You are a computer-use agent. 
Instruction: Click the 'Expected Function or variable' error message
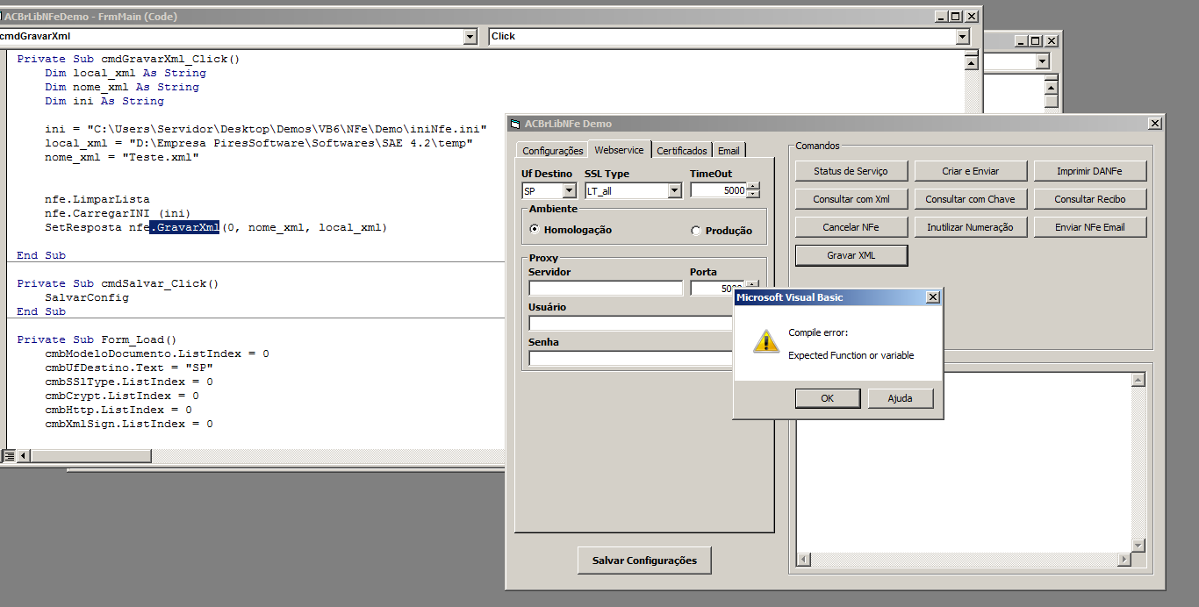[851, 355]
